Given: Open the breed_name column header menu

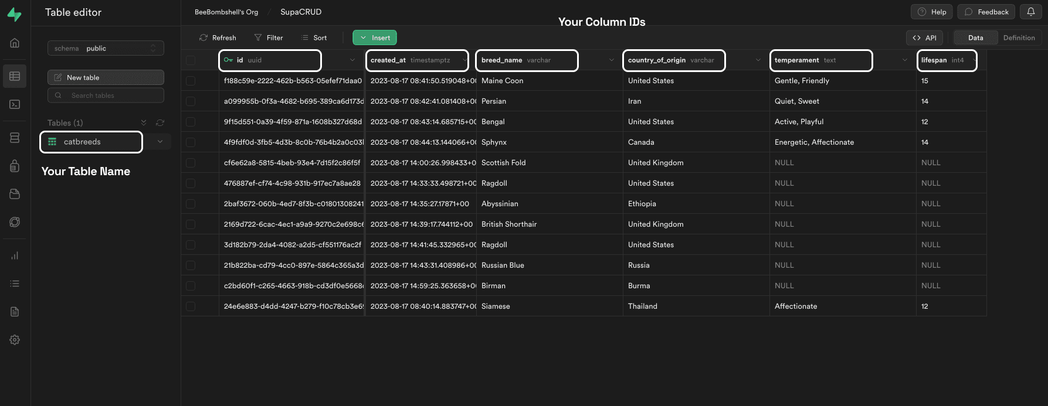Looking at the screenshot, I should click(x=611, y=60).
